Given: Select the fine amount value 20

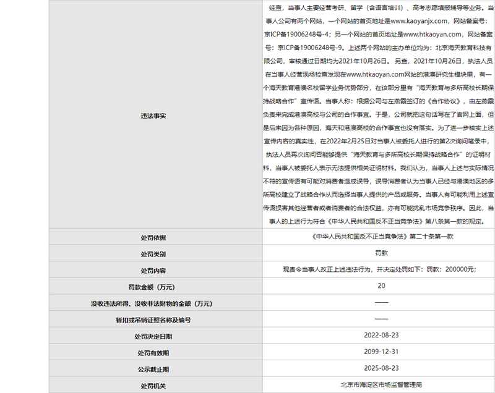Looking at the screenshot, I should click(381, 286).
